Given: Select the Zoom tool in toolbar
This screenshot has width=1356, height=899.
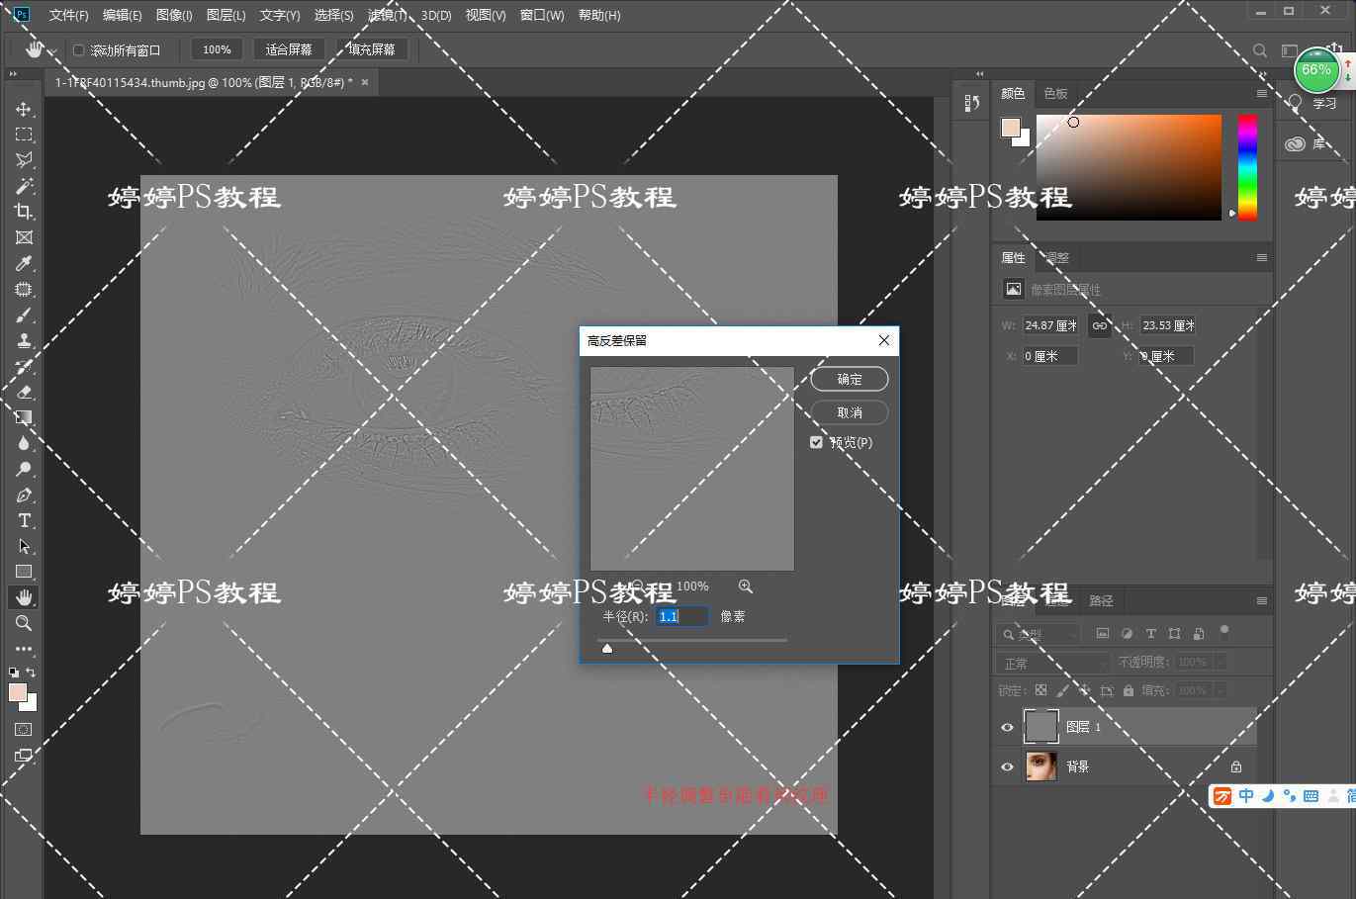Looking at the screenshot, I should tap(24, 623).
